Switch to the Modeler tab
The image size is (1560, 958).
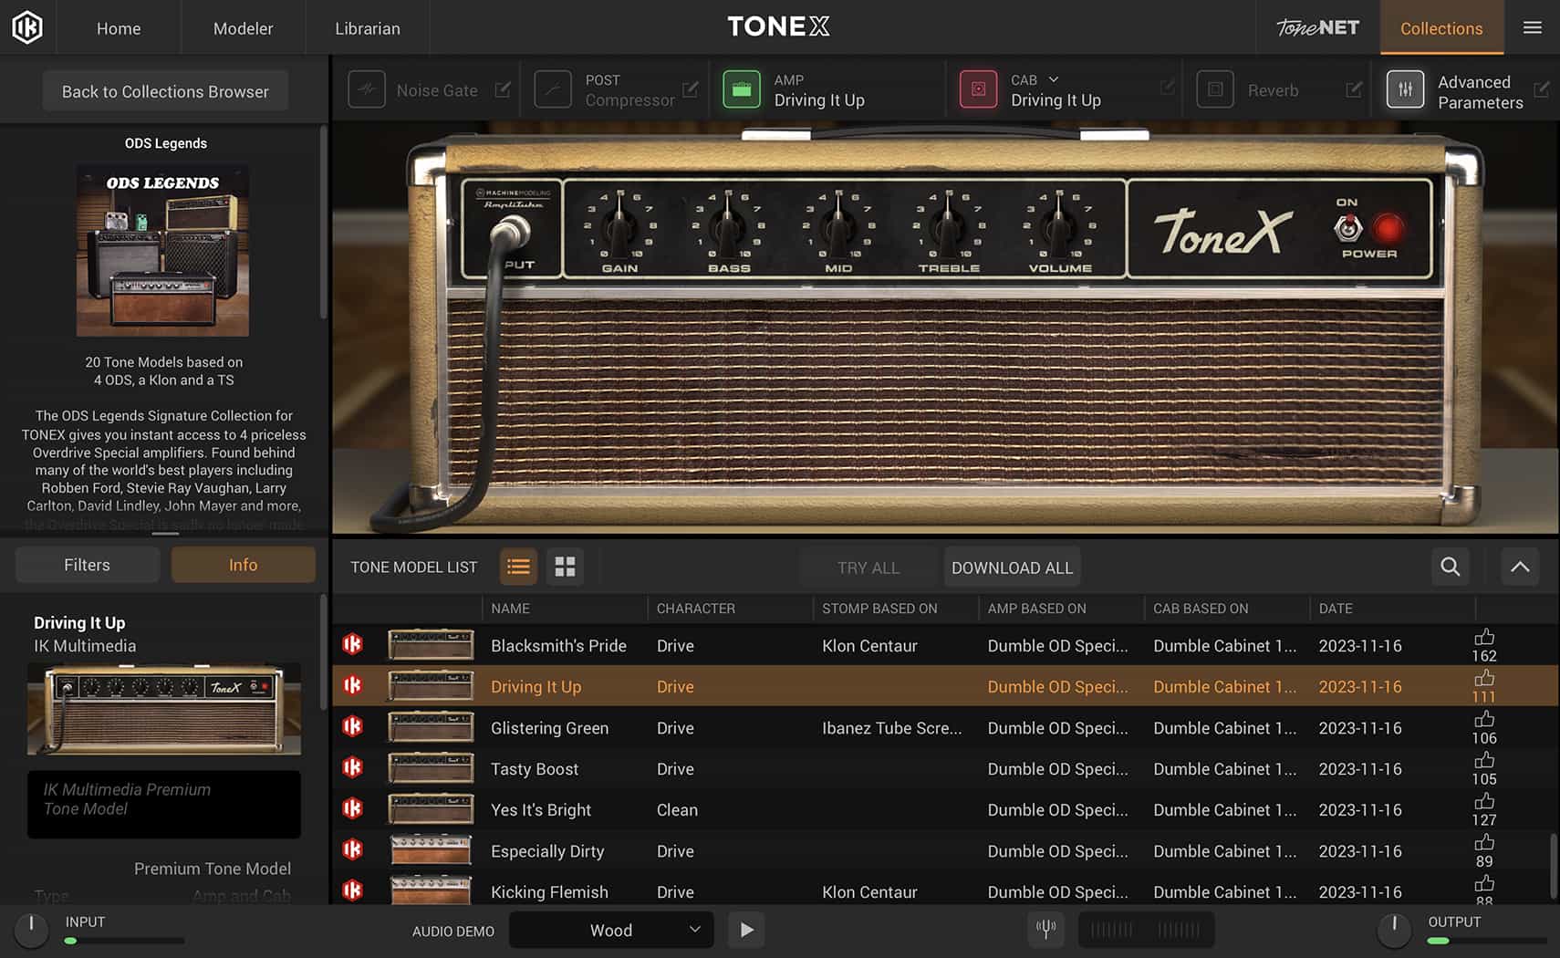(243, 27)
